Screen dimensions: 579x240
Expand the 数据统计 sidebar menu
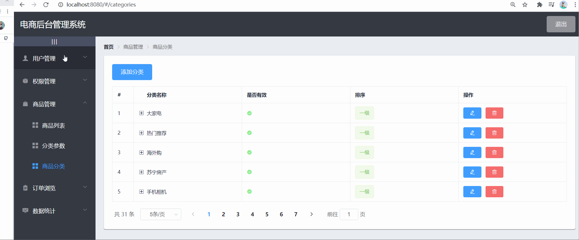click(x=55, y=211)
